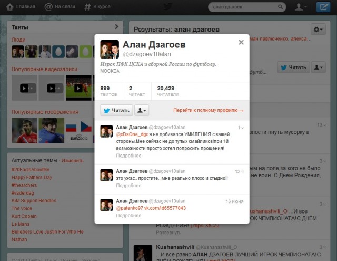Click Изменить next to Актуальные темы

point(72,160)
